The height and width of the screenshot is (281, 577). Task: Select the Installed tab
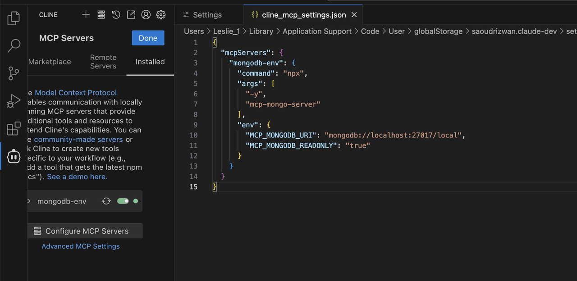150,62
